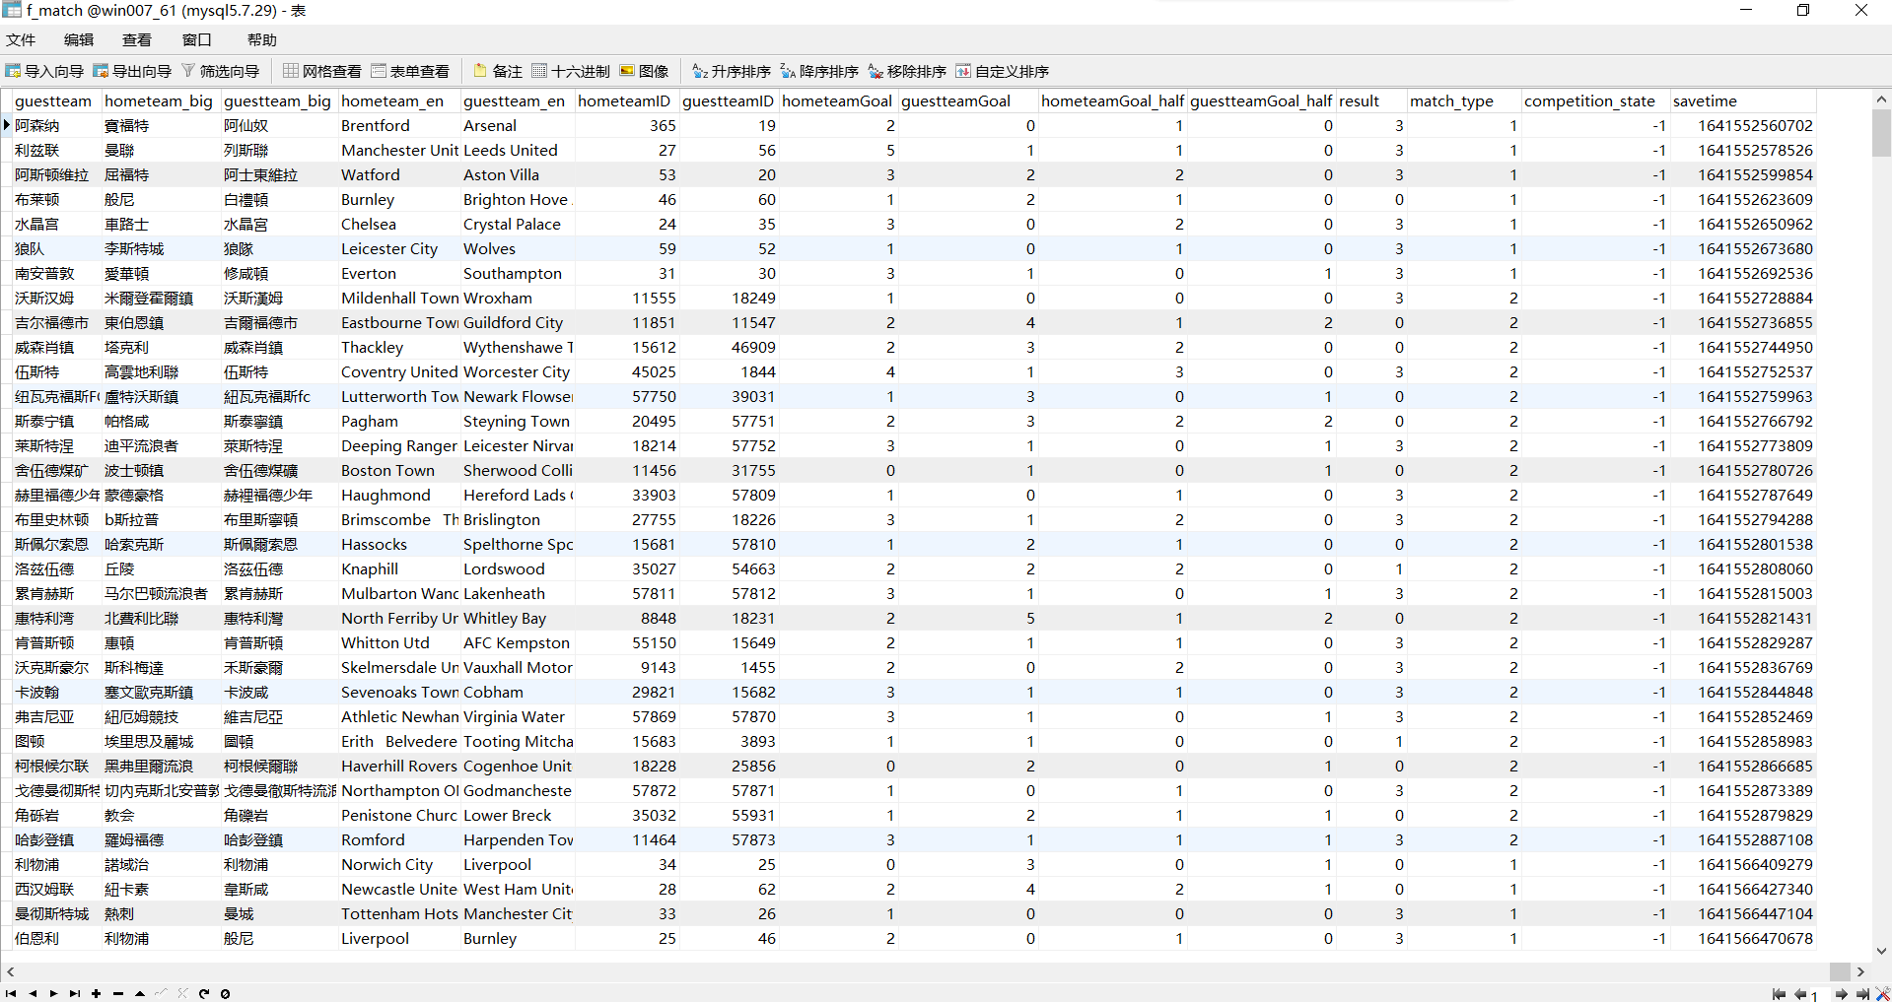Select the Southampton cell
Viewport: 1892px width, 1002px height.
(x=518, y=273)
